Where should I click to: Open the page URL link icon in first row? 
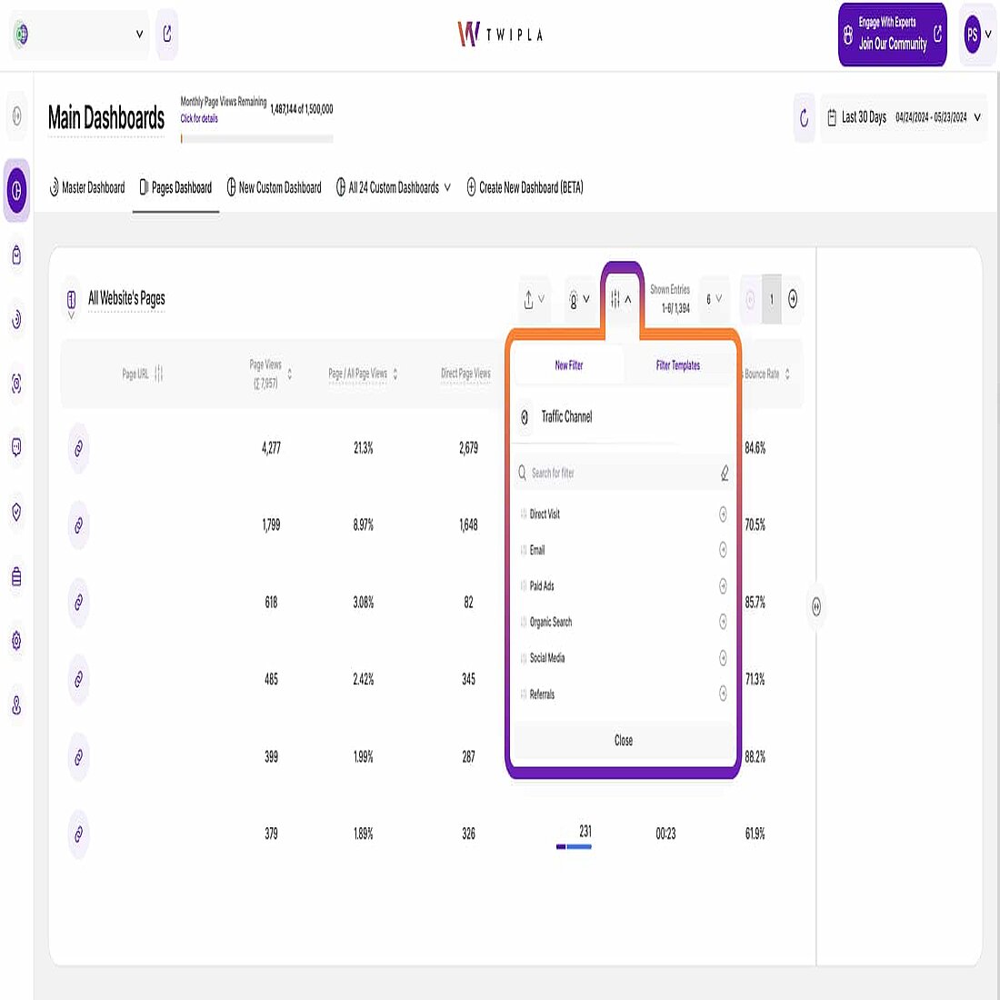coord(78,447)
